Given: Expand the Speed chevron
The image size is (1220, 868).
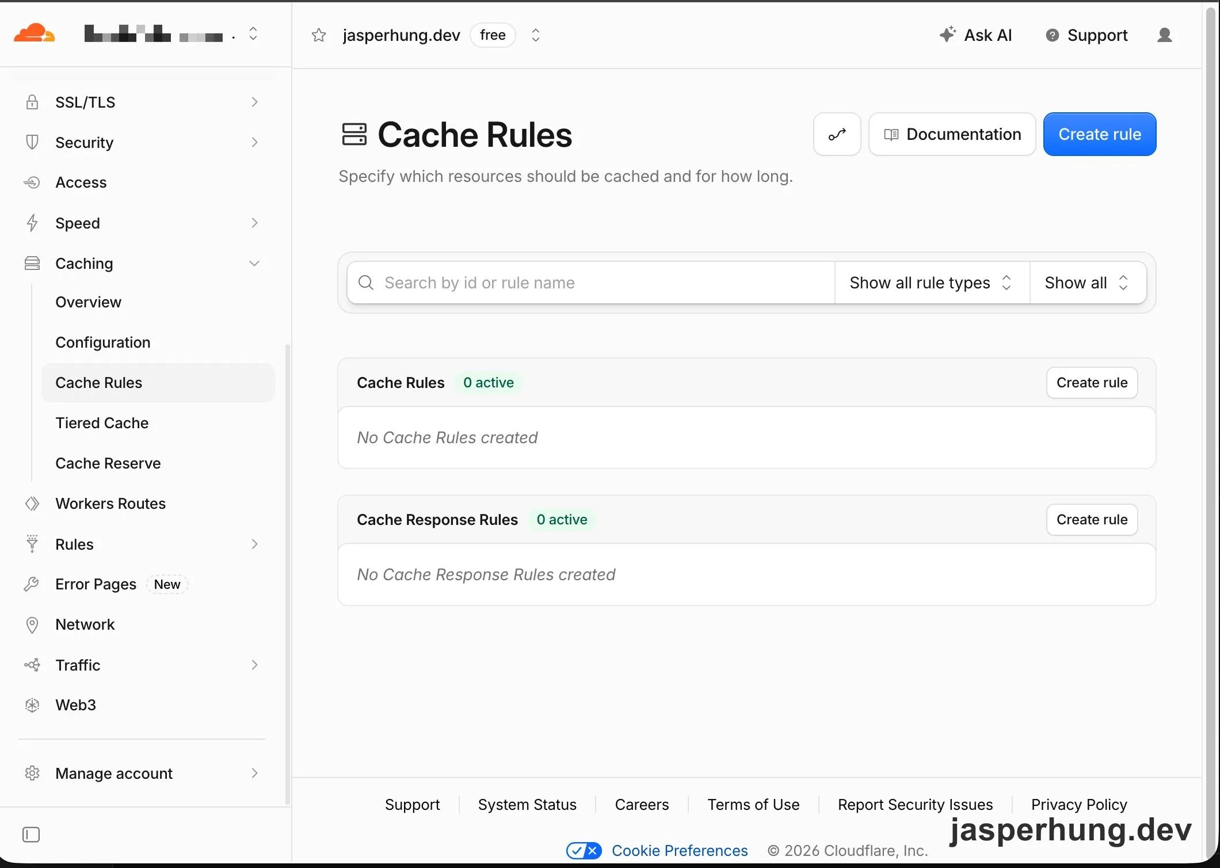Looking at the screenshot, I should click(254, 223).
